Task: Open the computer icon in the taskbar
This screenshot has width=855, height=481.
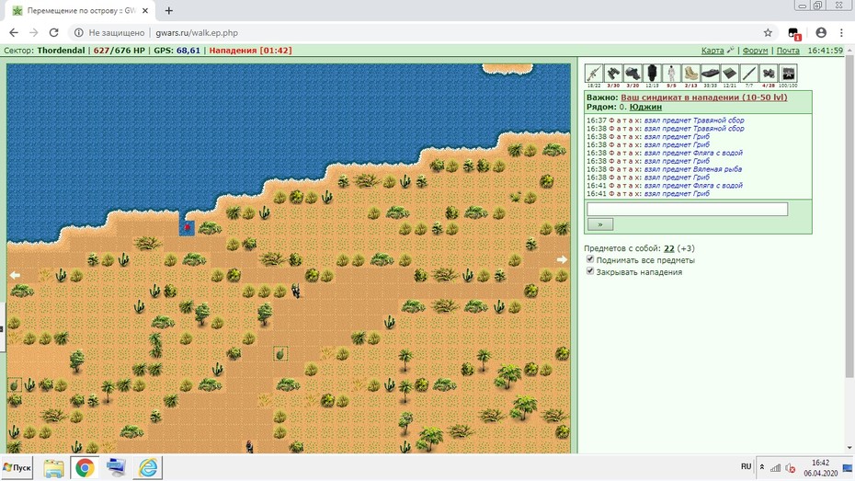Action: pos(116,468)
